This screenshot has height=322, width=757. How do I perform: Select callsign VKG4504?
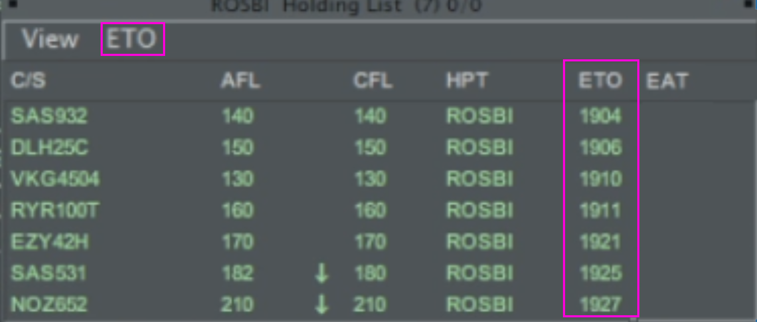55,178
